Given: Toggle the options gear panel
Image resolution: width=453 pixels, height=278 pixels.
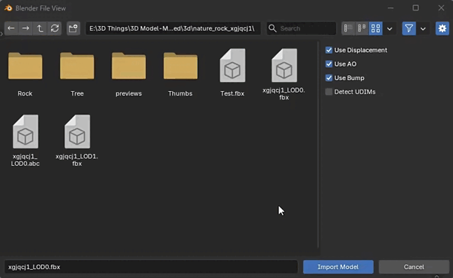Looking at the screenshot, I should point(442,28).
